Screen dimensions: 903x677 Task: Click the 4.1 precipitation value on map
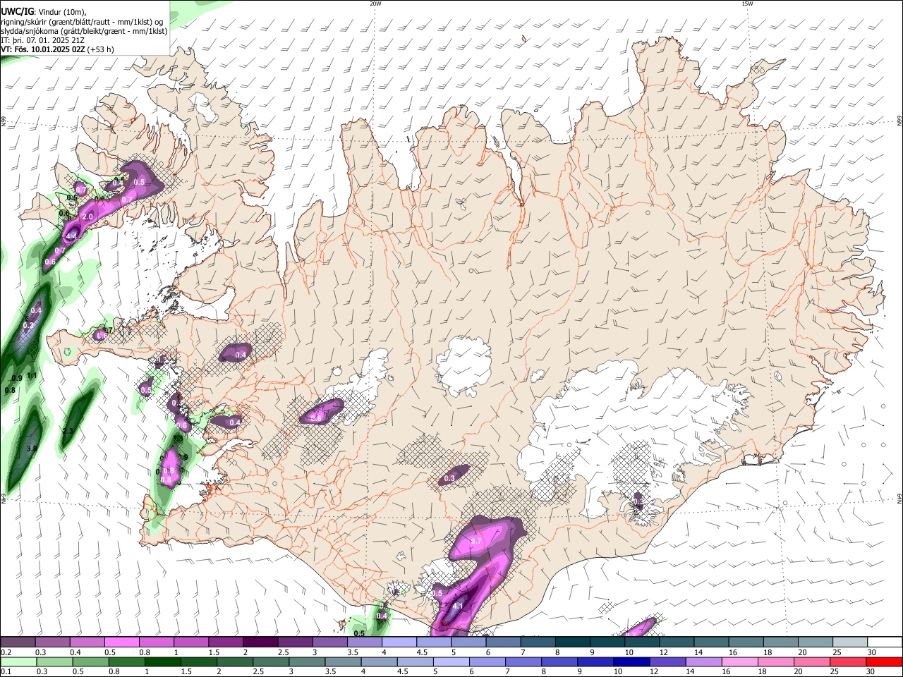click(x=457, y=606)
